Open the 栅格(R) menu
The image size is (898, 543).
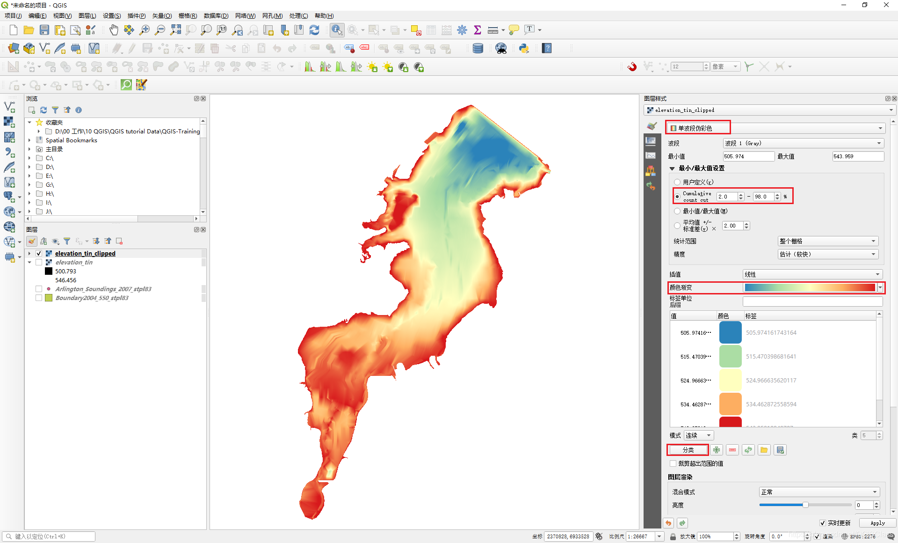click(188, 16)
